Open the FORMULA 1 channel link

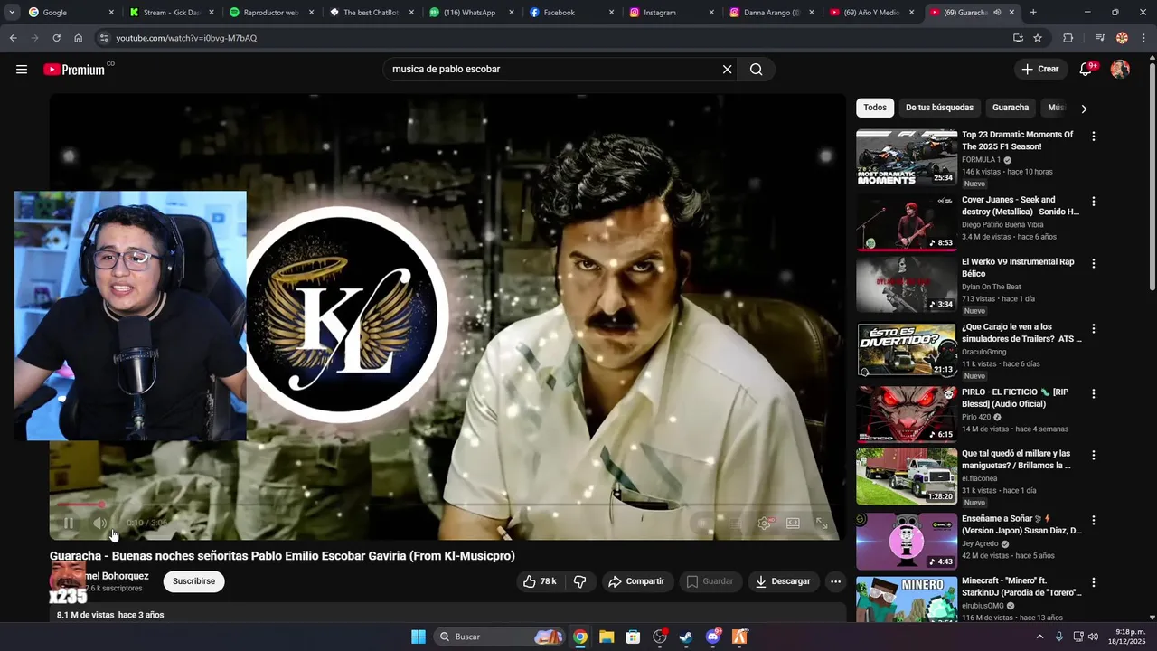(981, 160)
